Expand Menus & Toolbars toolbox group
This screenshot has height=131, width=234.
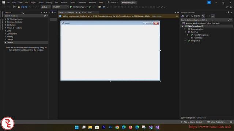[x=5, y=28]
